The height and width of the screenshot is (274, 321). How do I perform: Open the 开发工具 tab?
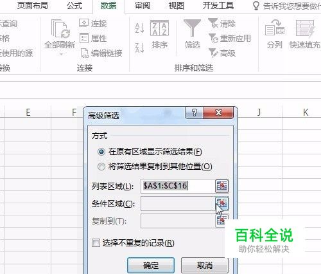pyautogui.click(x=218, y=6)
